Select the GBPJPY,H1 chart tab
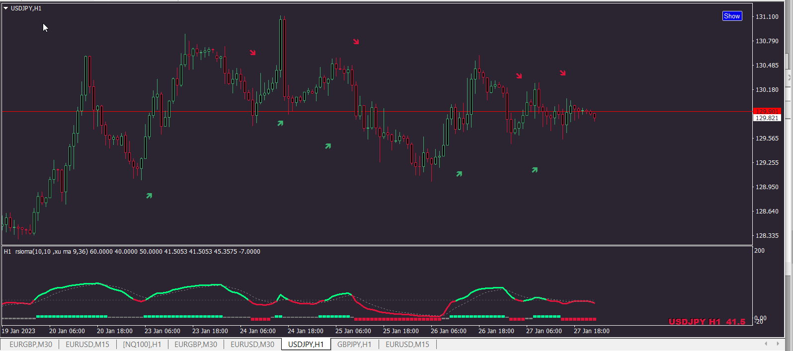The width and height of the screenshot is (793, 351). point(354,344)
